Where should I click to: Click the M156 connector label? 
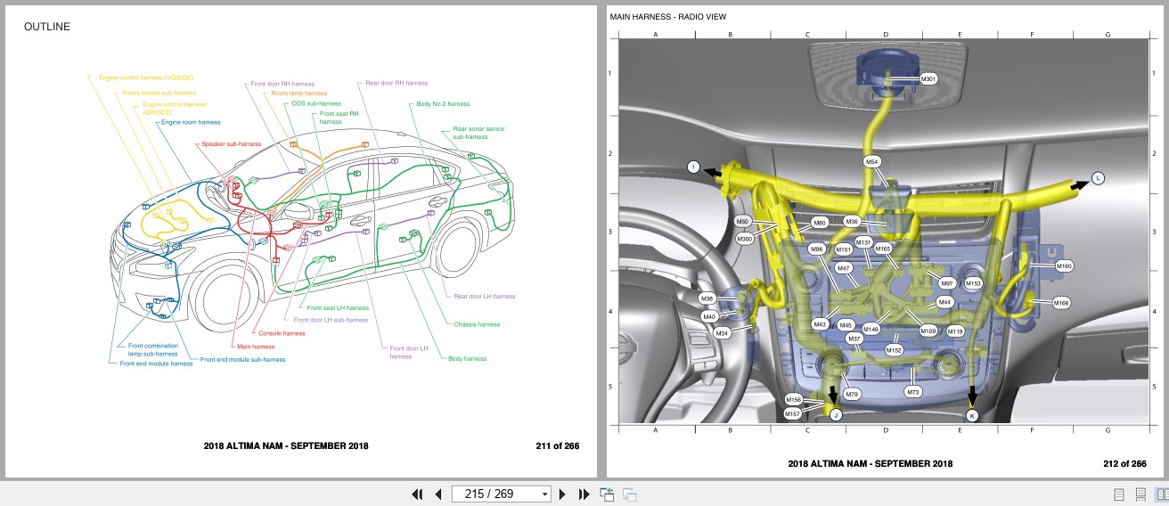793,399
